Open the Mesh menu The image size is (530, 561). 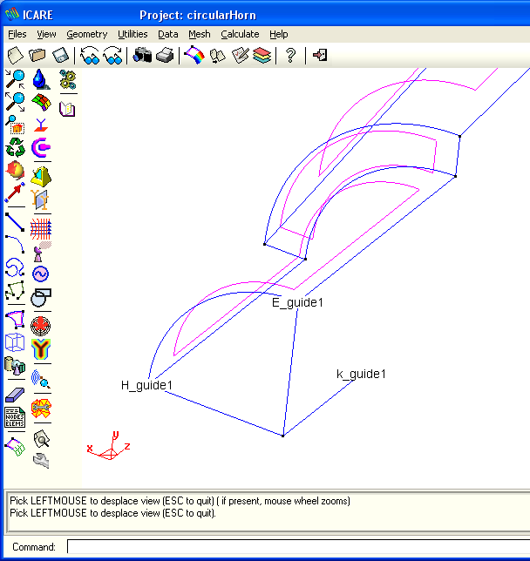200,34
